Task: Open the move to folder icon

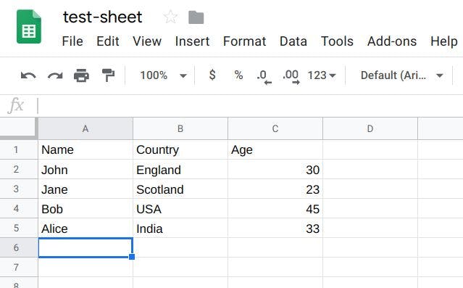Action: tap(196, 17)
